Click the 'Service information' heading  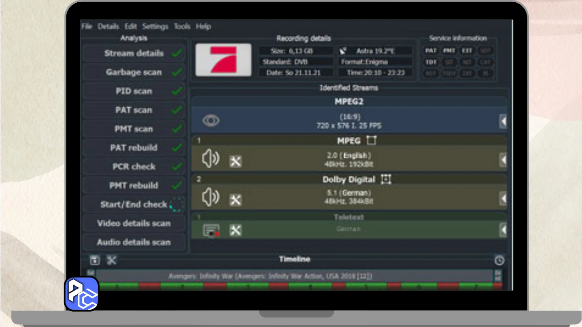click(458, 39)
